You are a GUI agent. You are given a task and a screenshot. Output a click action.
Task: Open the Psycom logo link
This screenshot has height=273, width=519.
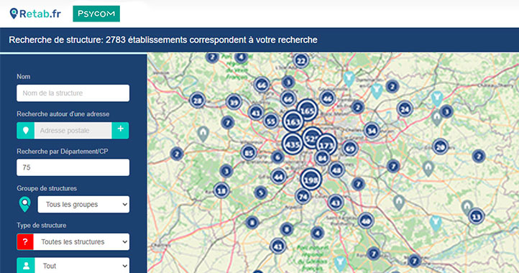(96, 14)
